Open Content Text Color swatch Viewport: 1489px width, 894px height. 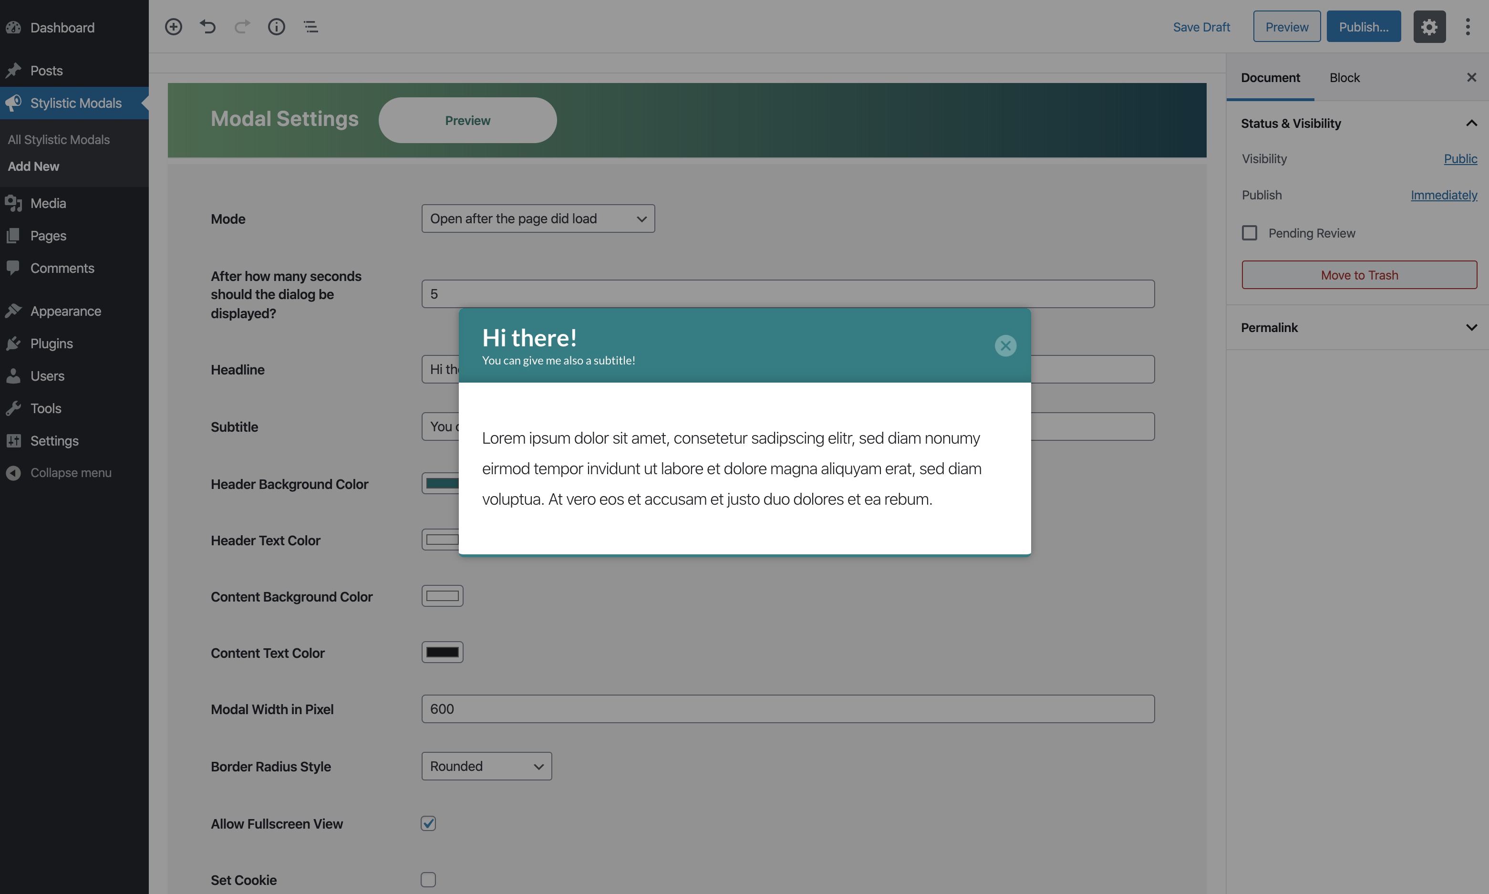(442, 653)
